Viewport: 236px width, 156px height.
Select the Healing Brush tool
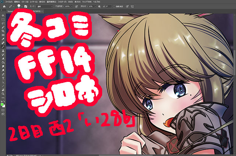pyautogui.click(x=3, y=43)
